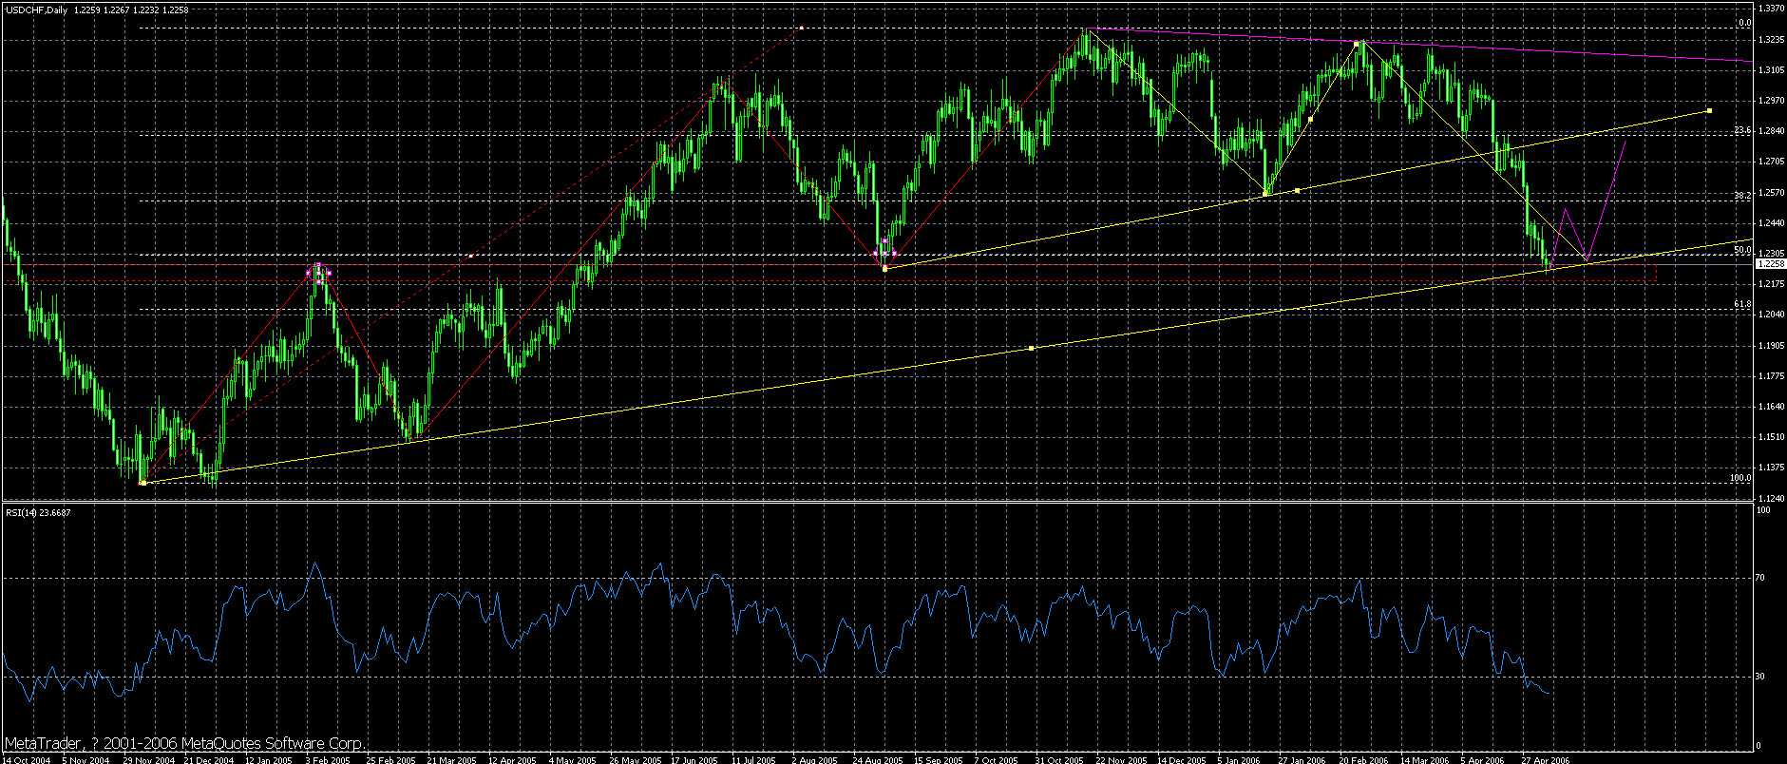Click the 1.2705 price axis label
This screenshot has height=764, width=1787.
coord(1771,162)
